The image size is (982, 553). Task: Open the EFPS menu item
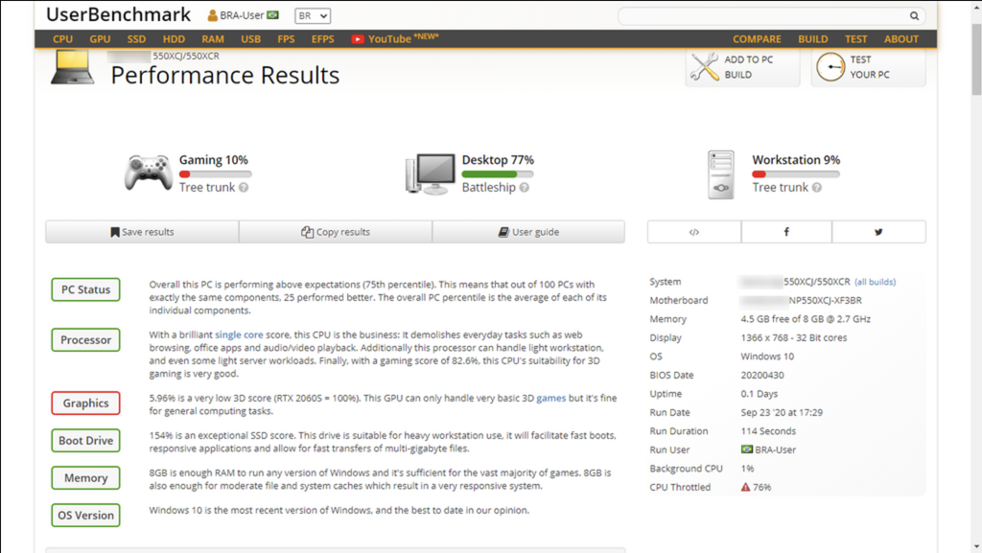(x=322, y=38)
